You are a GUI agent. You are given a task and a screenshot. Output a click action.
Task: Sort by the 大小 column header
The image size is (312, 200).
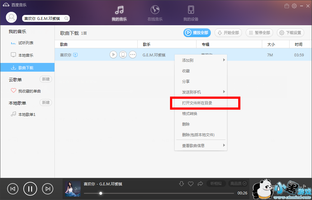pos(276,44)
